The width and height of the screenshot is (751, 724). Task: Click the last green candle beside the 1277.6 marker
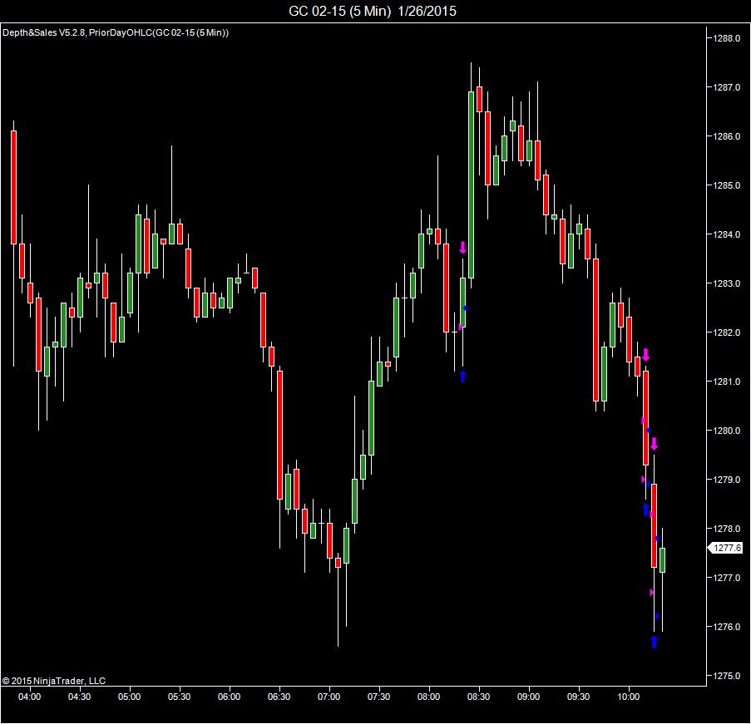(662, 560)
